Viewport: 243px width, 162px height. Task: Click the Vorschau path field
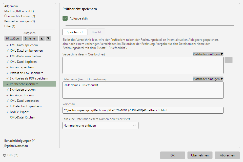pyautogui.click(x=143, y=110)
